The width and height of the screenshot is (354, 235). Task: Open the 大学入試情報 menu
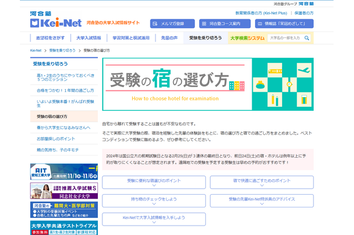coord(88,38)
